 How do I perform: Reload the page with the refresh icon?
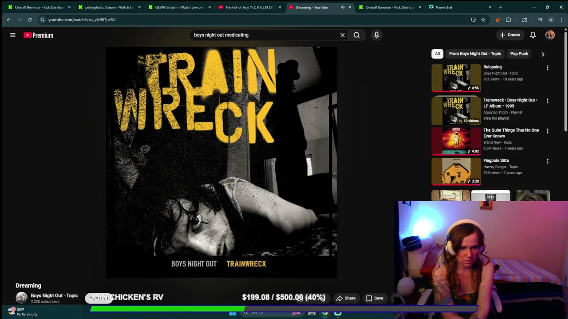pyautogui.click(x=30, y=19)
